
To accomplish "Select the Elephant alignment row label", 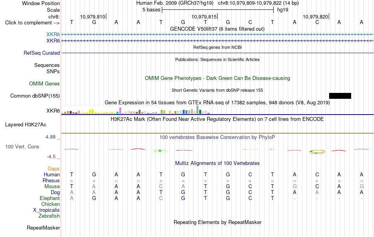I will click(50, 198).
